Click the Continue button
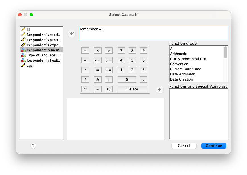247x175 pixels. click(x=214, y=146)
